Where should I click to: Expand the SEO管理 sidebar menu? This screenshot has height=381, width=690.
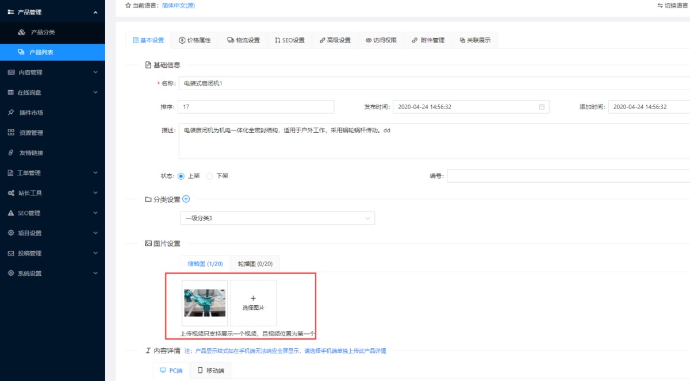coord(52,213)
